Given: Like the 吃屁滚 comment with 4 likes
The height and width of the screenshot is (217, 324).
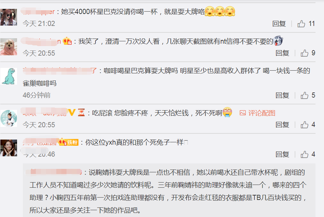Looking at the screenshot, I should coord(304,125).
